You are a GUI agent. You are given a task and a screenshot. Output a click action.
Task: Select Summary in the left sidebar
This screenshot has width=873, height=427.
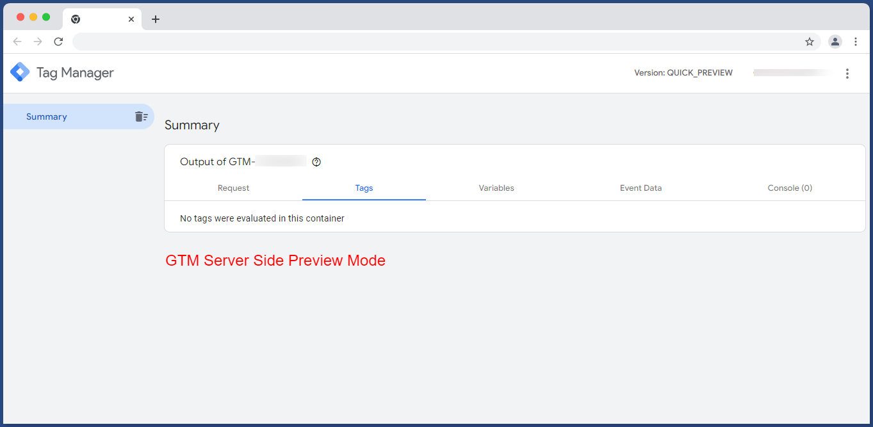(x=78, y=117)
